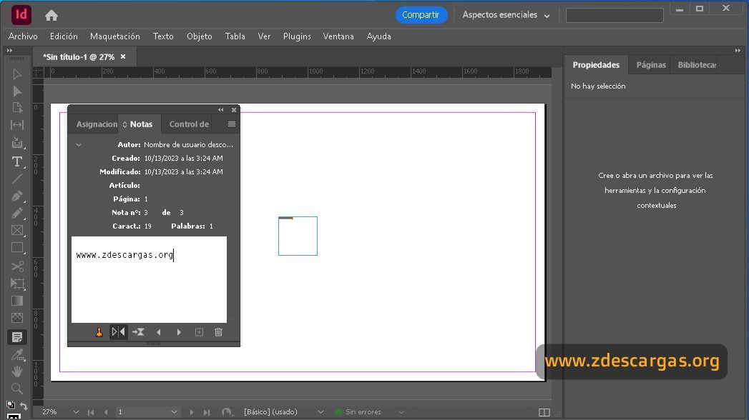Pick the Pencil tool
This screenshot has width=749, height=420.
coord(16,213)
